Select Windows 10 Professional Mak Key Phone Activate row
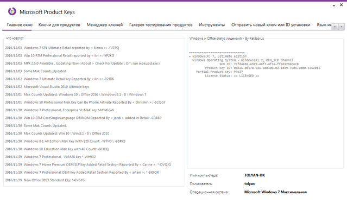The height and width of the screenshot is (203, 347). pyautogui.click(x=85, y=102)
